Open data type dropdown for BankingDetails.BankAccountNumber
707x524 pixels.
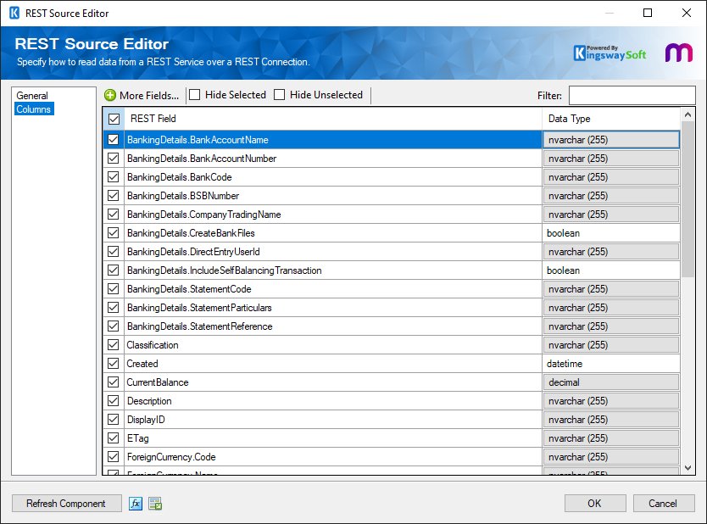[611, 159]
